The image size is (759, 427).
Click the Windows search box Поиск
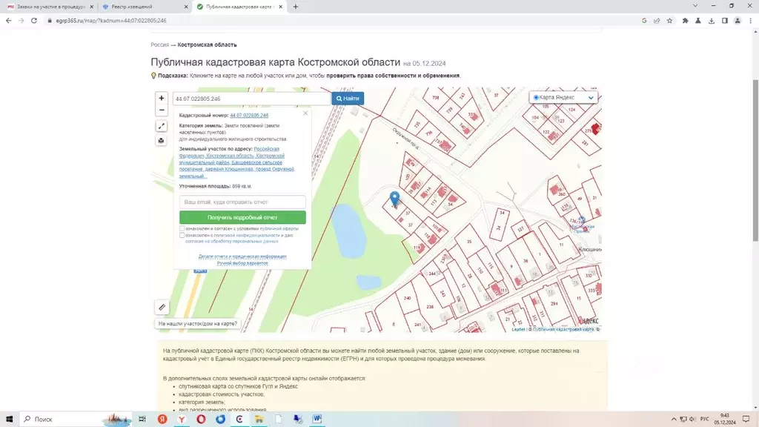pyautogui.click(x=75, y=419)
